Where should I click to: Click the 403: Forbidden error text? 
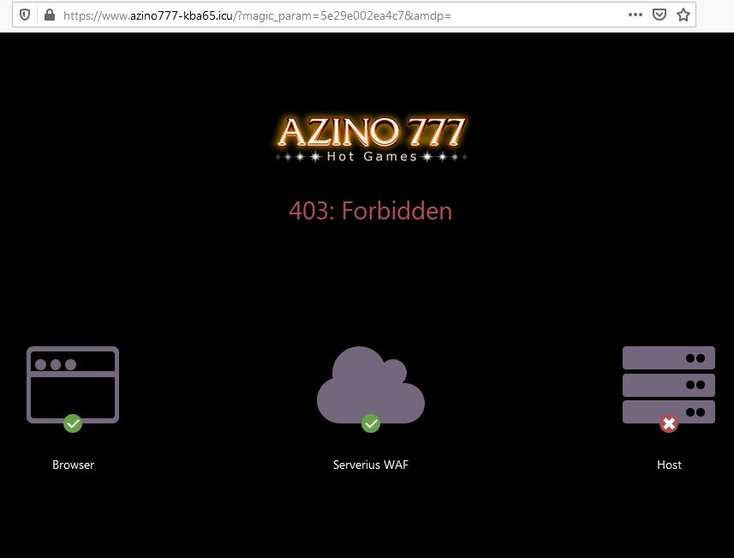pyautogui.click(x=370, y=211)
